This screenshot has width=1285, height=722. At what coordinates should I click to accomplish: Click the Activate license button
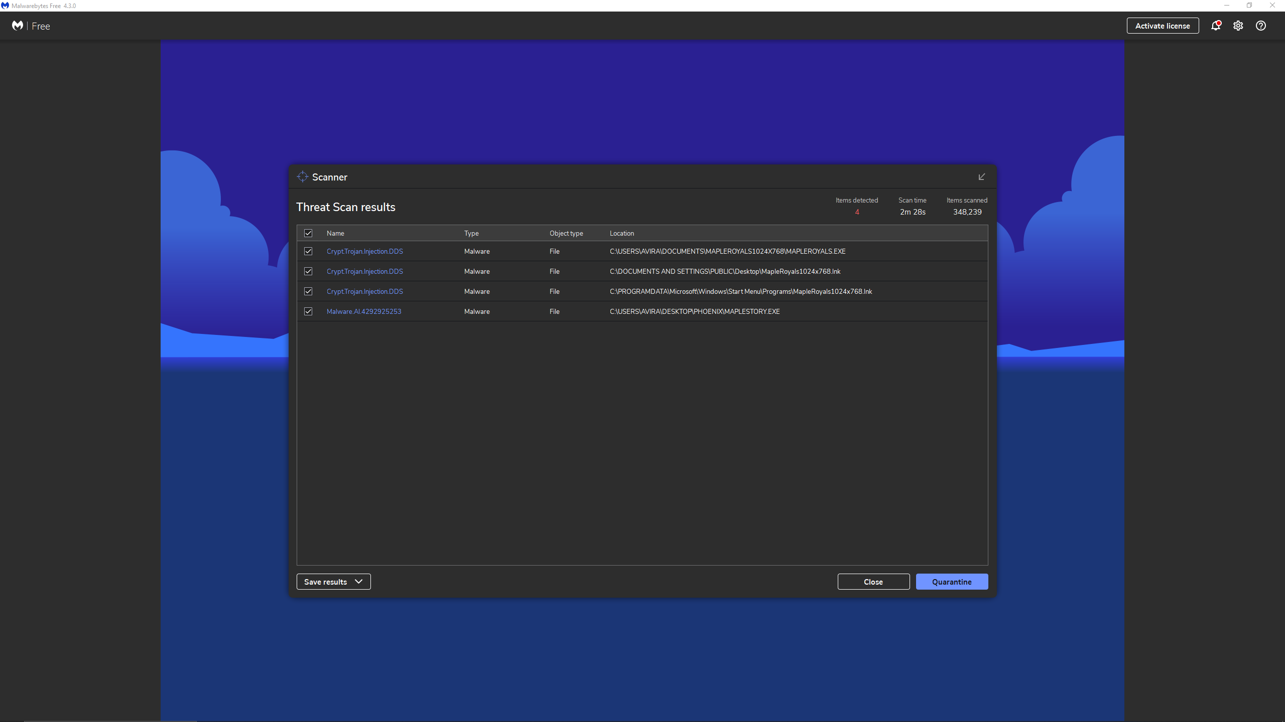1162,26
